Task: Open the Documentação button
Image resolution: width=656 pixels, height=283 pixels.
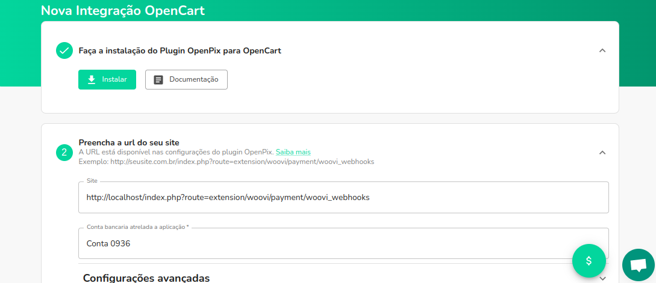Action: (x=186, y=79)
